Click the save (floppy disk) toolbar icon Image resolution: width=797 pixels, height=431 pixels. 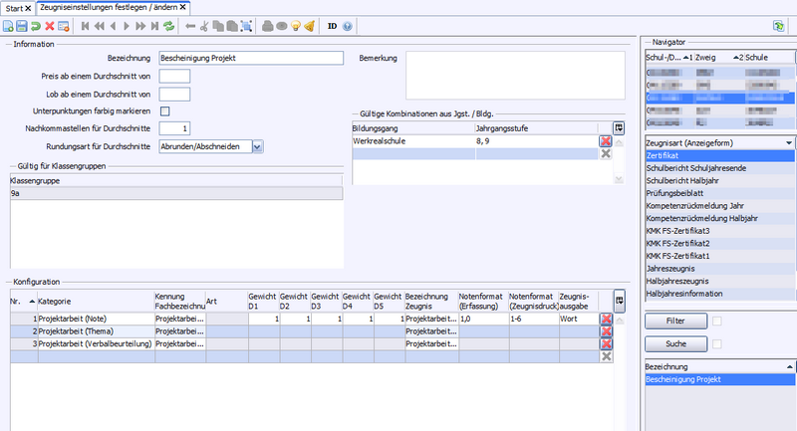(21, 26)
